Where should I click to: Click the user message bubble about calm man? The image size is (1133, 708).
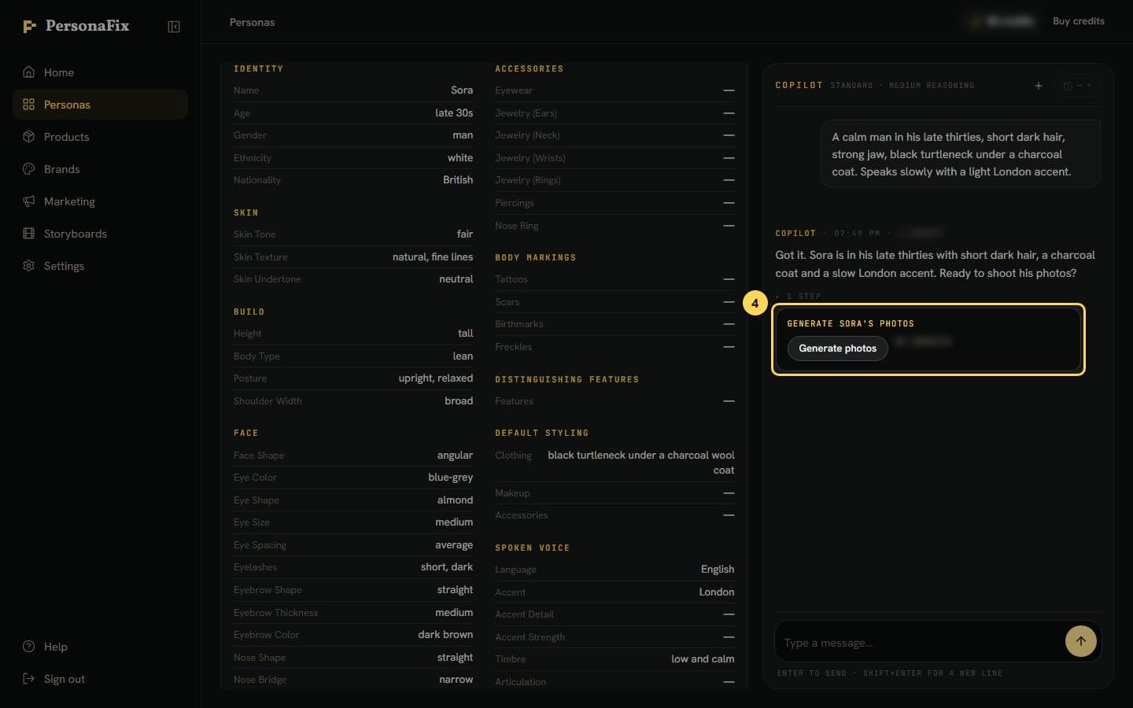pos(960,154)
